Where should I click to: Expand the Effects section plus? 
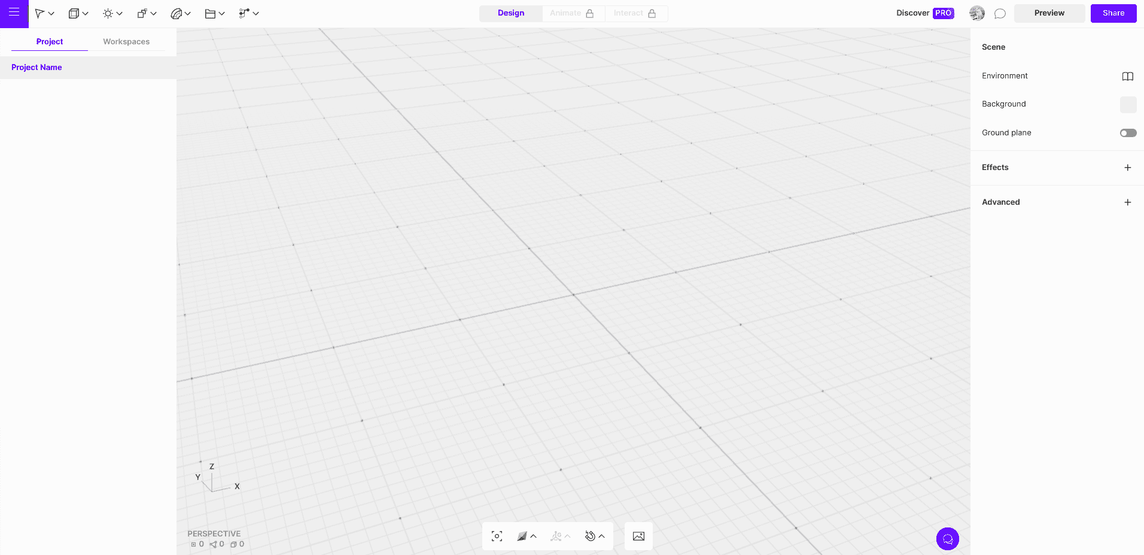click(x=1128, y=168)
